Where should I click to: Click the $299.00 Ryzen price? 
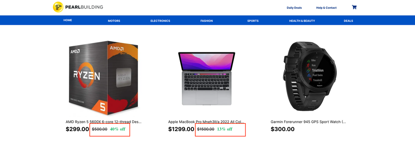(x=77, y=129)
